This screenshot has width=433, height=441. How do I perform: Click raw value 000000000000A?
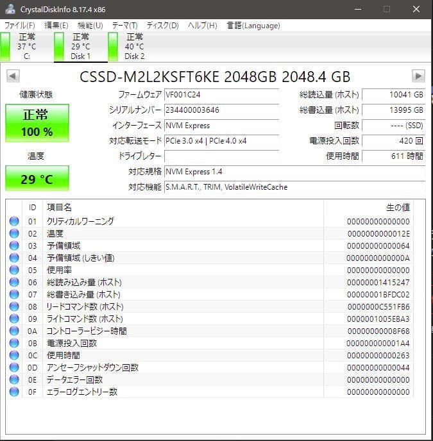pyautogui.click(x=378, y=258)
